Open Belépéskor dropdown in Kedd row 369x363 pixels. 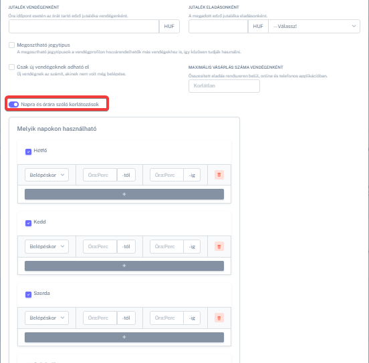click(47, 246)
